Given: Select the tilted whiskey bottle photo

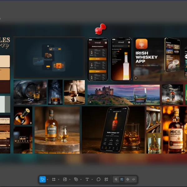Looking at the screenshot, I should pyautogui.click(x=23, y=116).
